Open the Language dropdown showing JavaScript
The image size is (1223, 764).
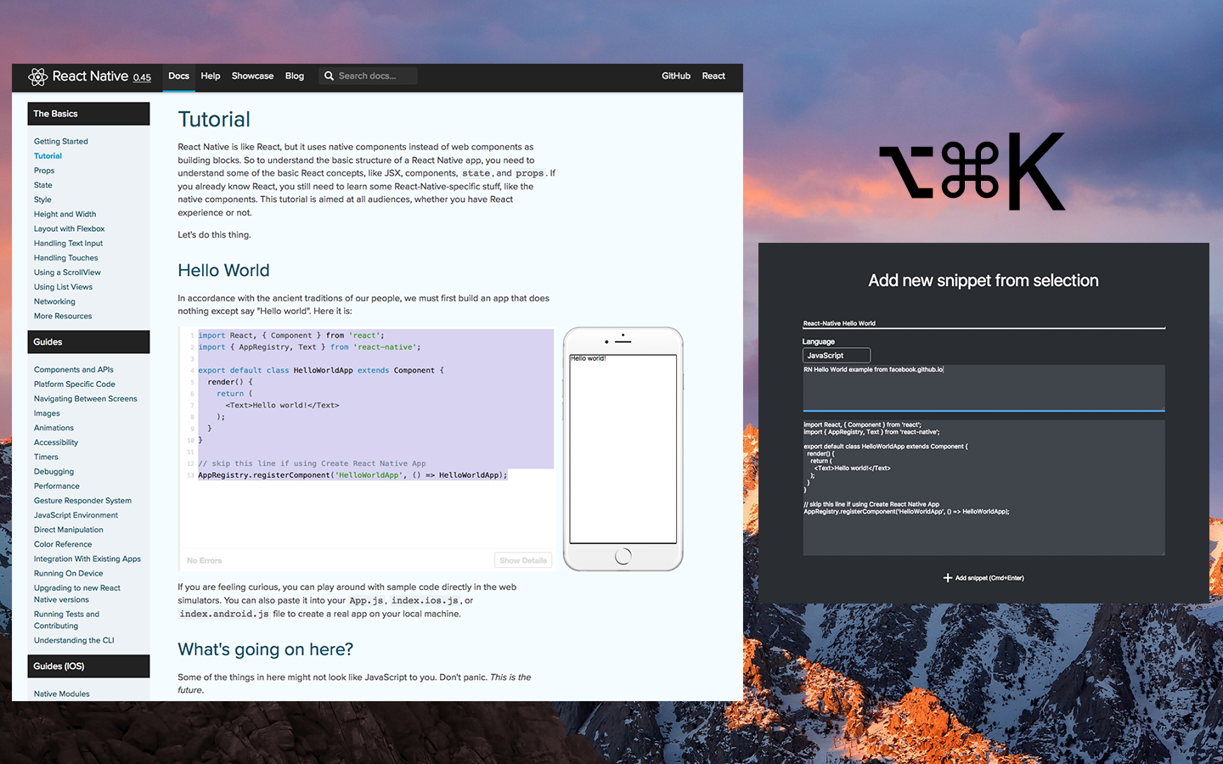(x=837, y=356)
